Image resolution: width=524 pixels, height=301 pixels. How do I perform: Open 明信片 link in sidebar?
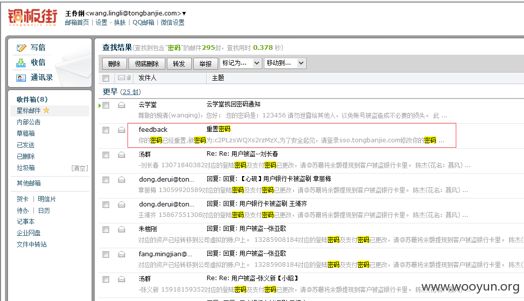tap(47, 199)
